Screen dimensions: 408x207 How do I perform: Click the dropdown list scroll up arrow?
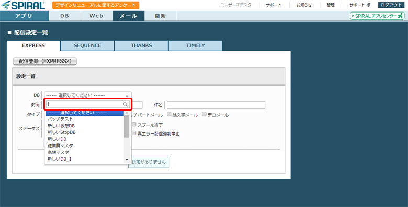127,113
